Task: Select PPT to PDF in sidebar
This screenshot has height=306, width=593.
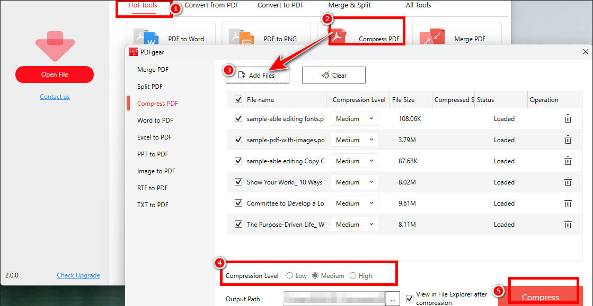Action: pyautogui.click(x=153, y=154)
